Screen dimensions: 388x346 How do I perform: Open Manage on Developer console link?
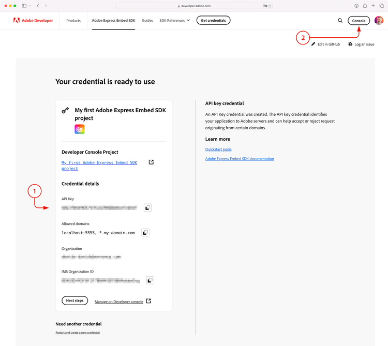(119, 302)
